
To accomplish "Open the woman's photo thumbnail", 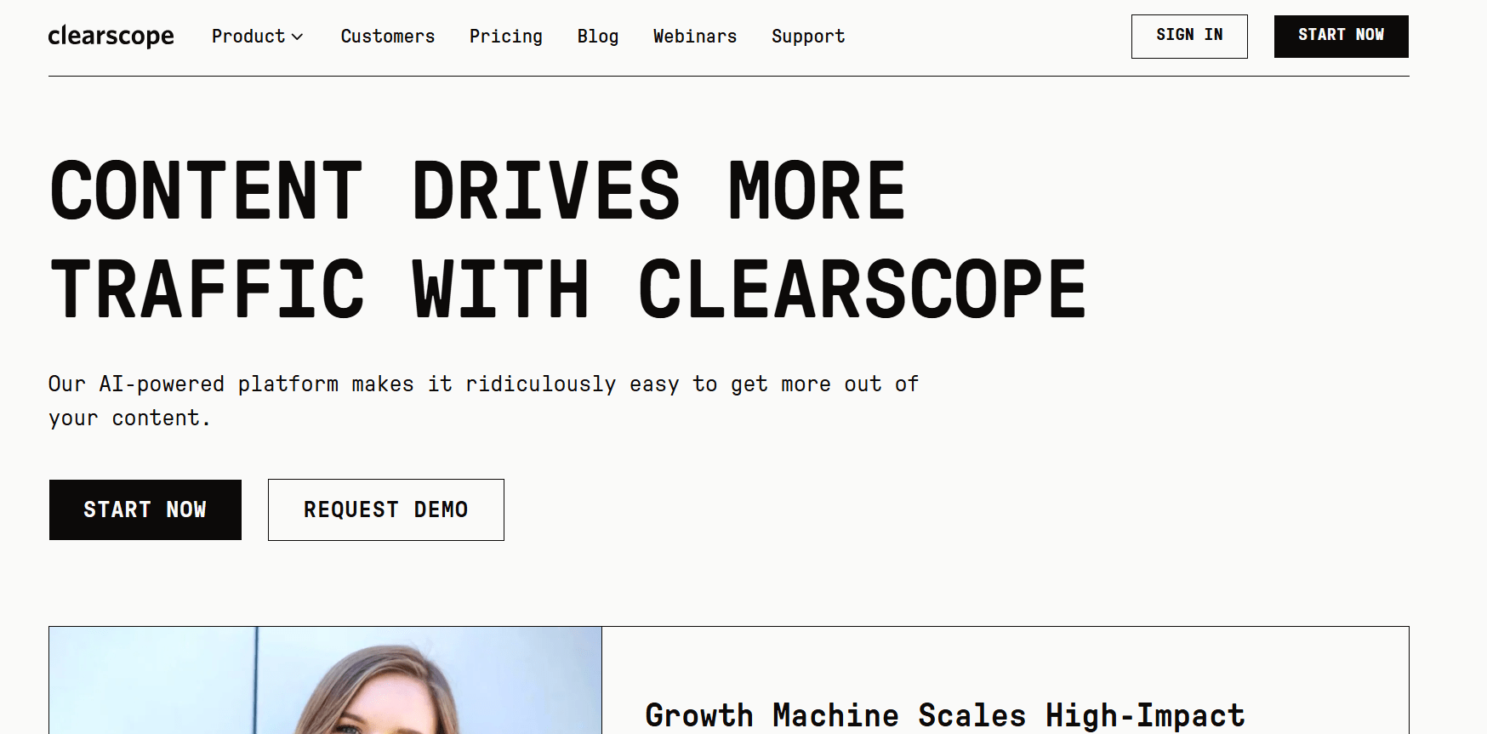I will 326,680.
